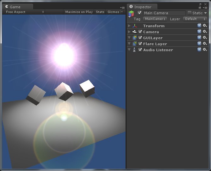Open the Flare Layer gear menu

(x=205, y=44)
